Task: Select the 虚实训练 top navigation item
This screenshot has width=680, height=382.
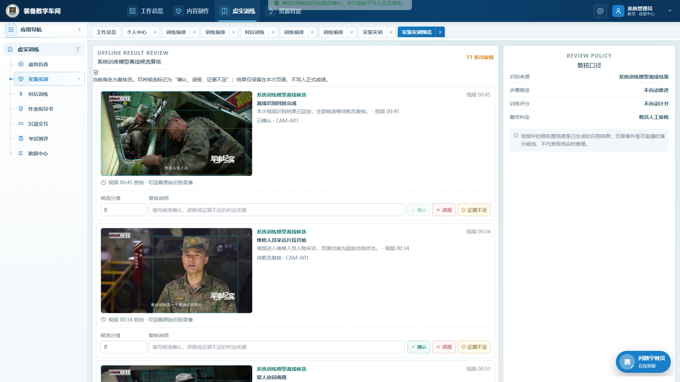Action: pyautogui.click(x=237, y=11)
